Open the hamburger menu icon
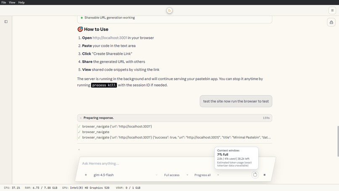339x191 pixels. tap(332, 11)
